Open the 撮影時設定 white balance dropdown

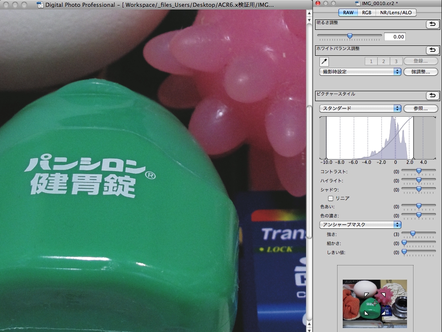(360, 72)
